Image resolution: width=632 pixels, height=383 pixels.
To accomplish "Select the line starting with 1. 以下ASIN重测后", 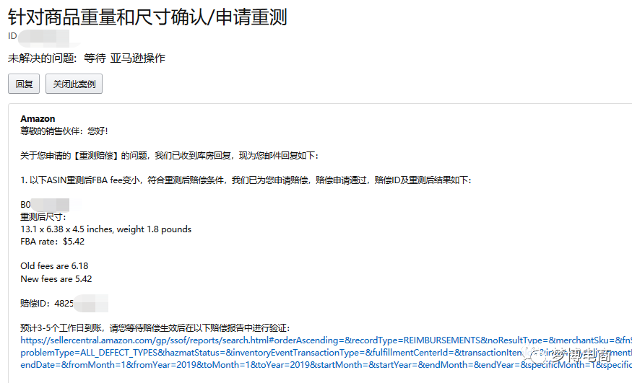I will [x=246, y=180].
